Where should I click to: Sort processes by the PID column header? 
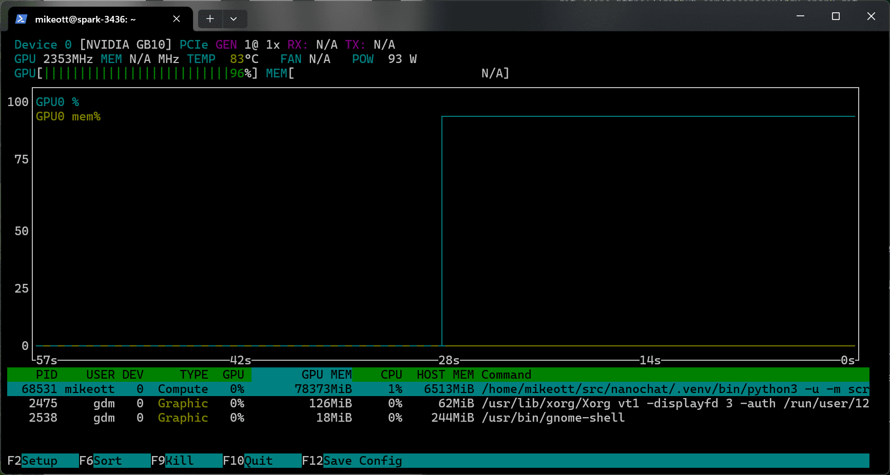pos(47,375)
